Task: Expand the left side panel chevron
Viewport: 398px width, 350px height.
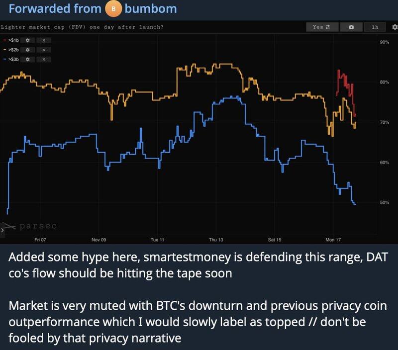Action: point(2,230)
